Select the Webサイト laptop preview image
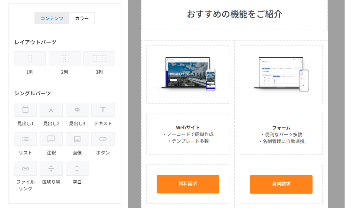The image size is (352, 208). coord(188,74)
